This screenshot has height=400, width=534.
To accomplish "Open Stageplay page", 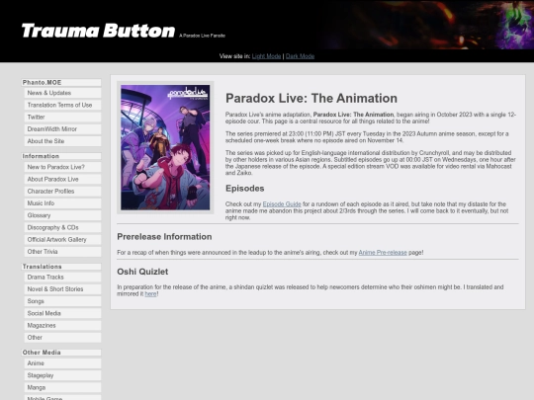I will (62, 375).
